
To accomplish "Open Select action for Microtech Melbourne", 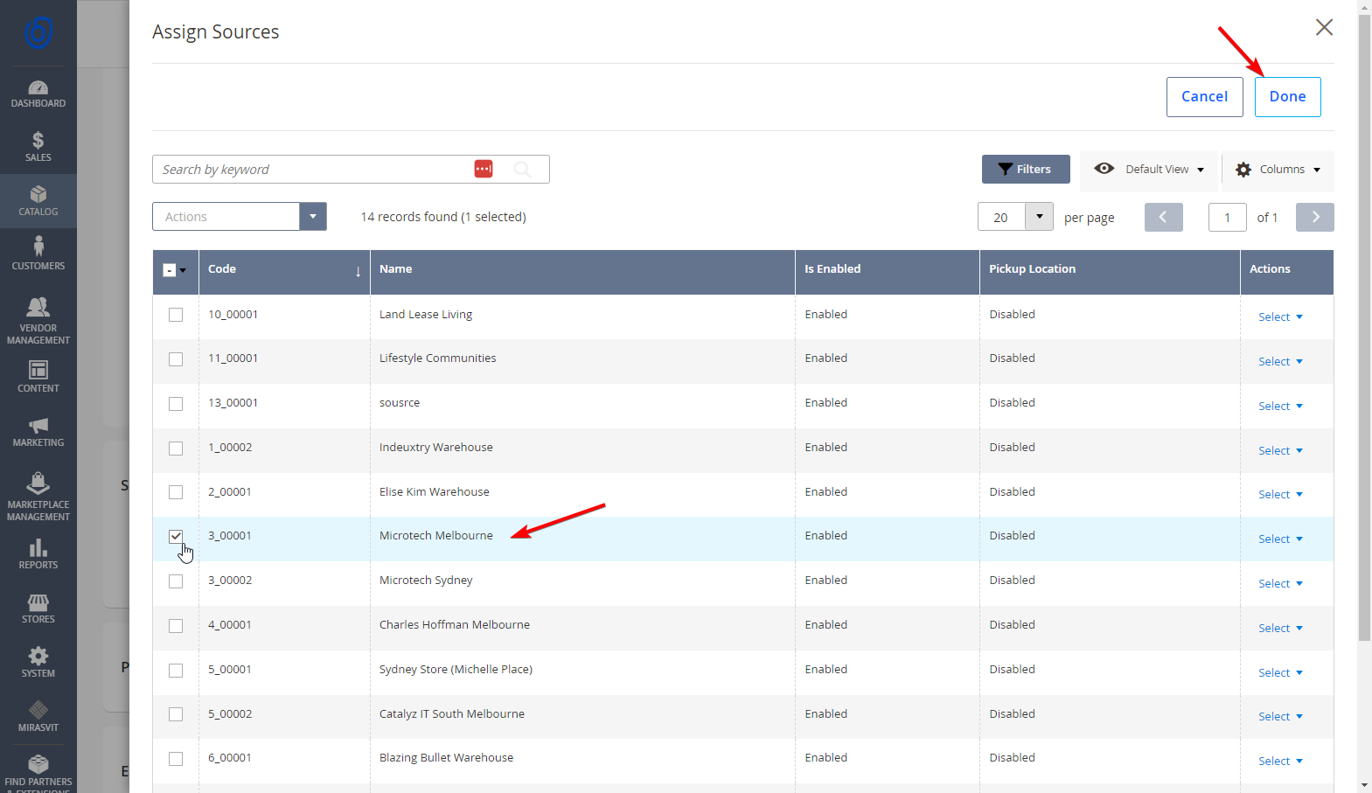I will 1280,539.
